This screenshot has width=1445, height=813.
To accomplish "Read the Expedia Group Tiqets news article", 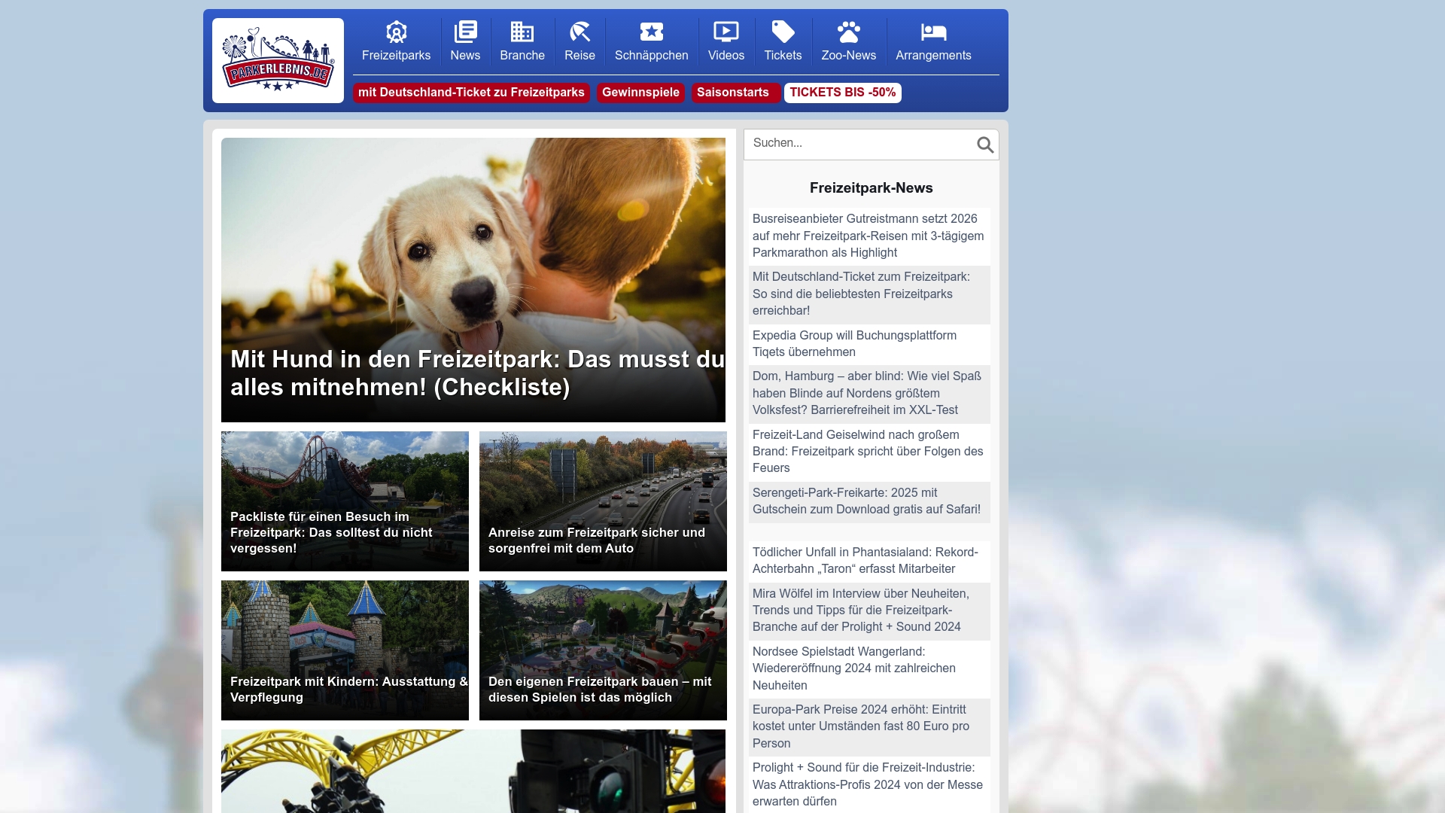I will pos(854,344).
